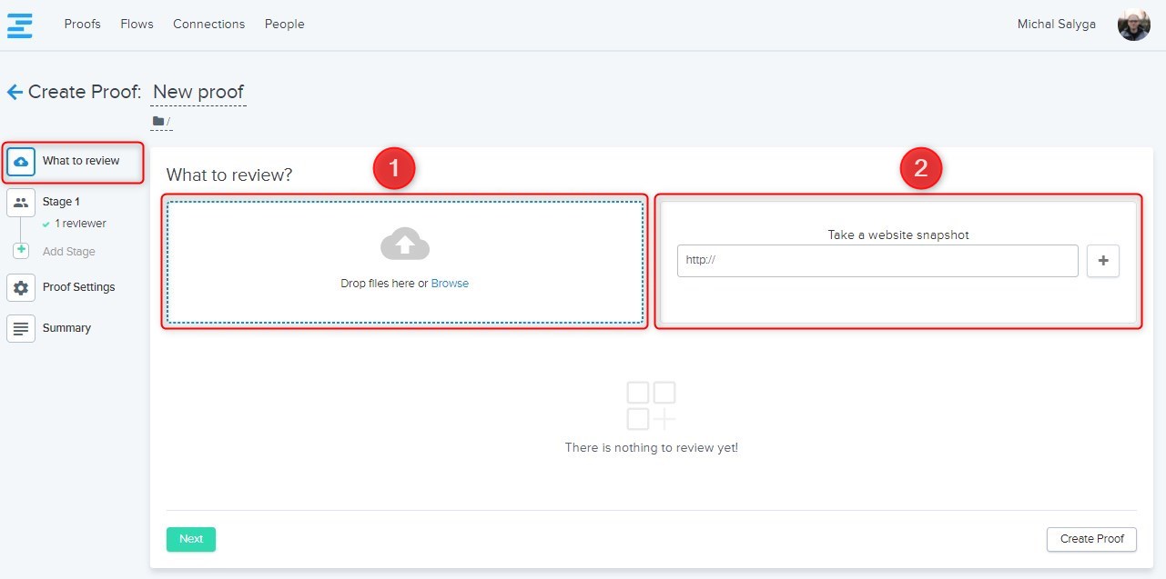Click the folder path icon under title
Viewport: 1166px width, 579px height.
tap(158, 121)
